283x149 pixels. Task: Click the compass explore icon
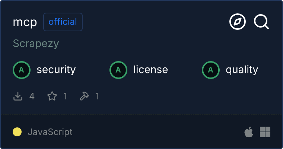[x=238, y=22]
